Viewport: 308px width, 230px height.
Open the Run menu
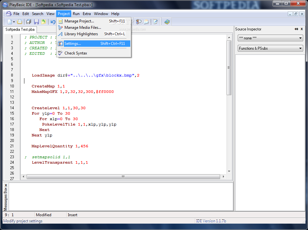pos(76,14)
